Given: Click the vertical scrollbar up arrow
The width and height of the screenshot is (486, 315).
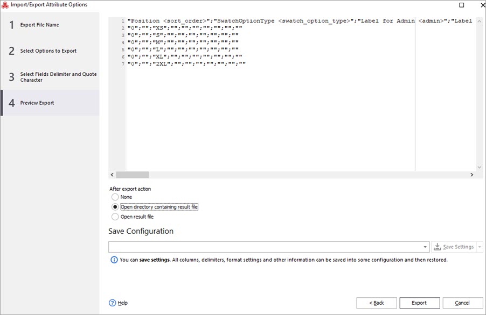Looking at the screenshot, I should coord(480,22).
